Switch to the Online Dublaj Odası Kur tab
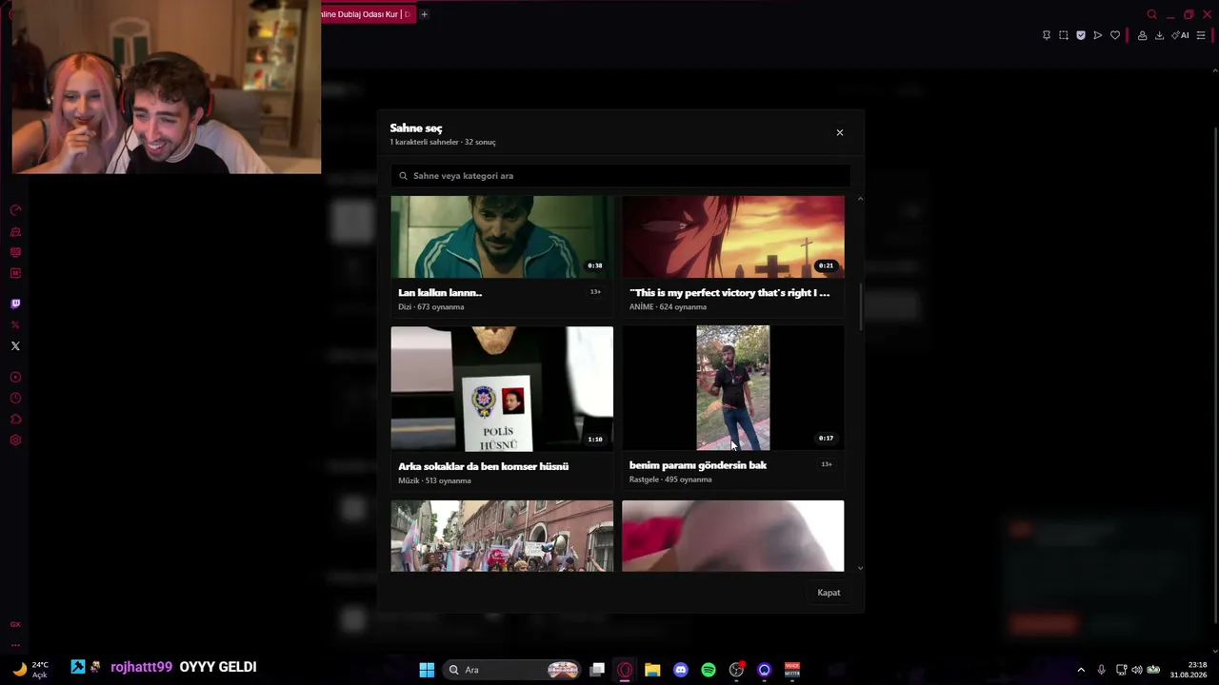 click(x=367, y=14)
